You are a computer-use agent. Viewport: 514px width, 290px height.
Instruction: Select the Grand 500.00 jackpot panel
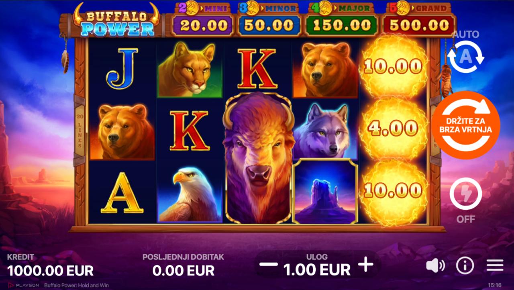point(418,20)
